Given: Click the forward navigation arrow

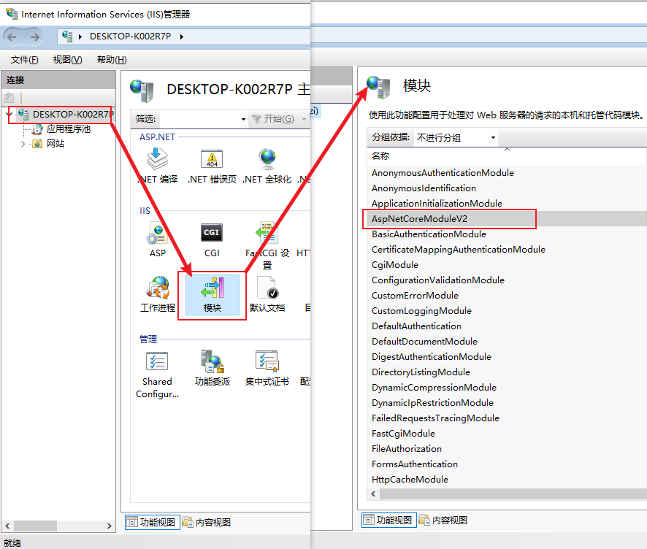Looking at the screenshot, I should coord(34,37).
